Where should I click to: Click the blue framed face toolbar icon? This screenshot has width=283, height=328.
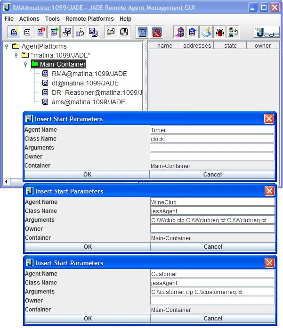[x=143, y=32]
